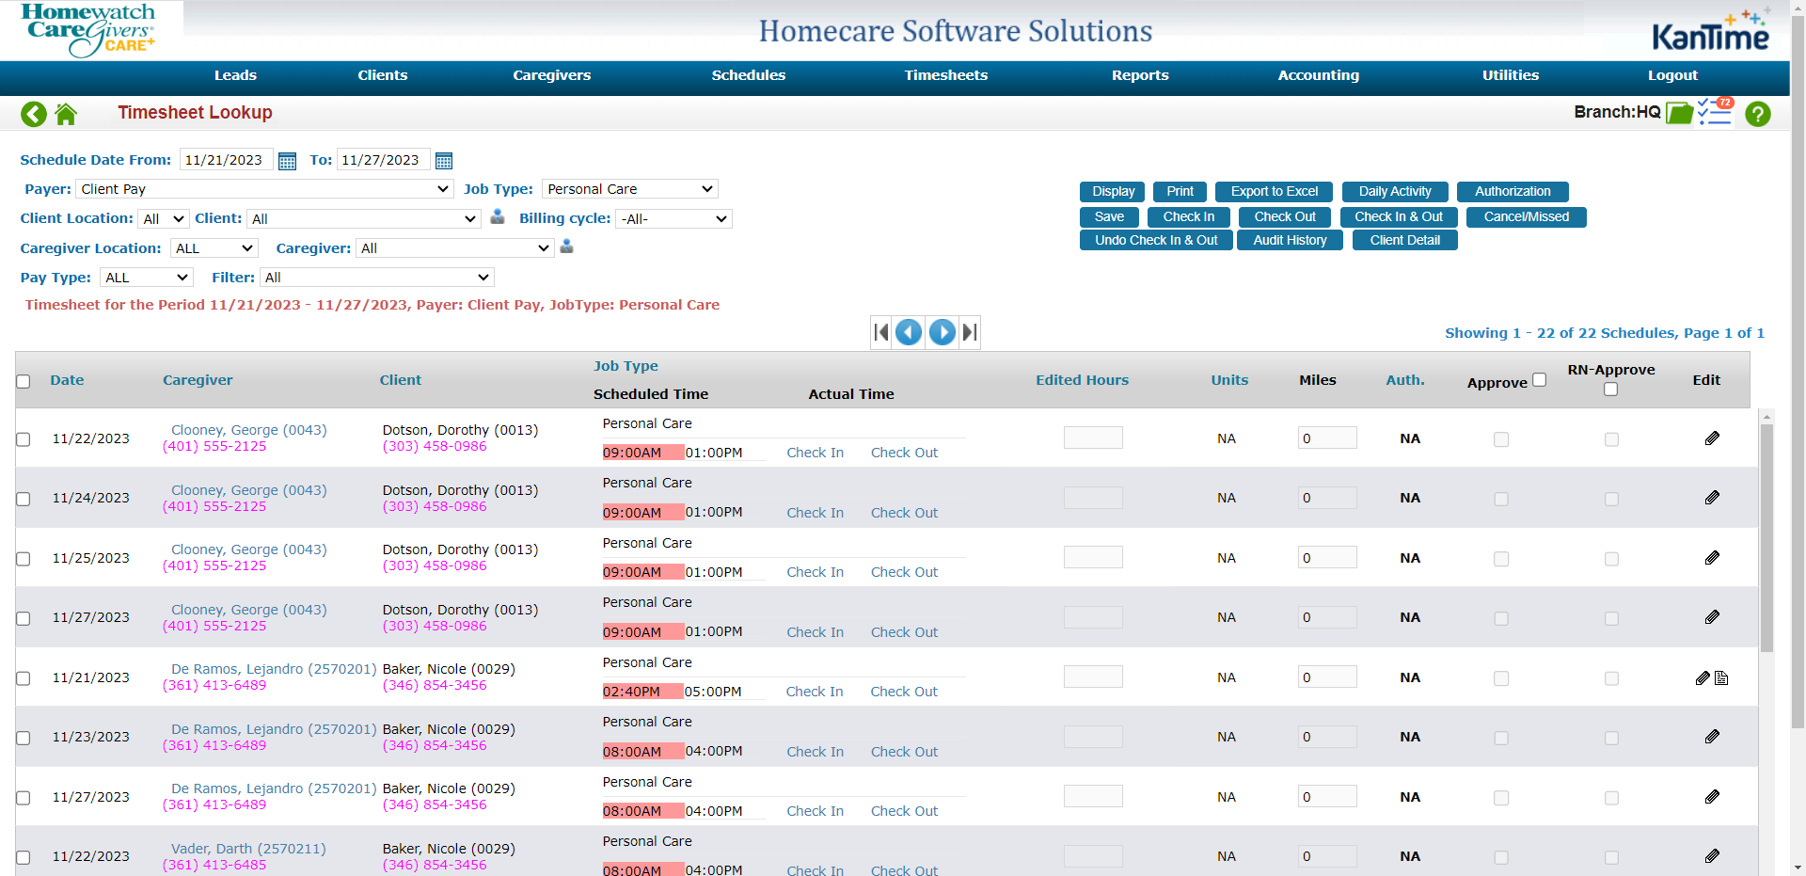Click the Miles input for 11/25/2023 row

(x=1326, y=558)
